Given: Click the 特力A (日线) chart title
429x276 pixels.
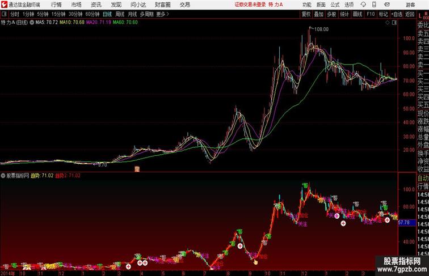Looking at the screenshot, I should (x=14, y=23).
